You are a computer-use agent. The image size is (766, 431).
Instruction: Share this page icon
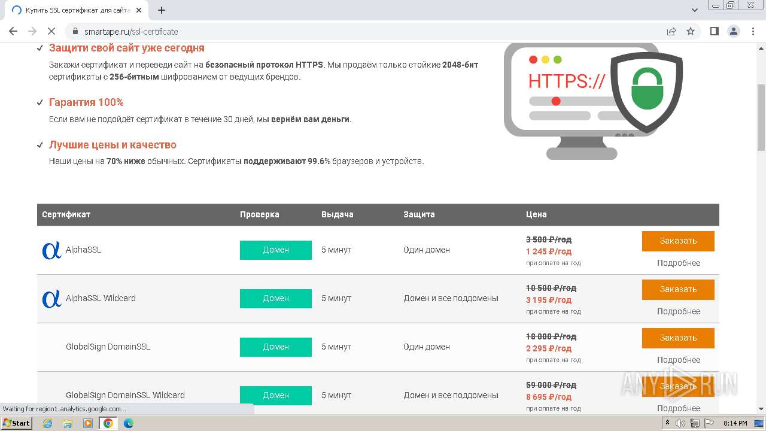tap(671, 31)
